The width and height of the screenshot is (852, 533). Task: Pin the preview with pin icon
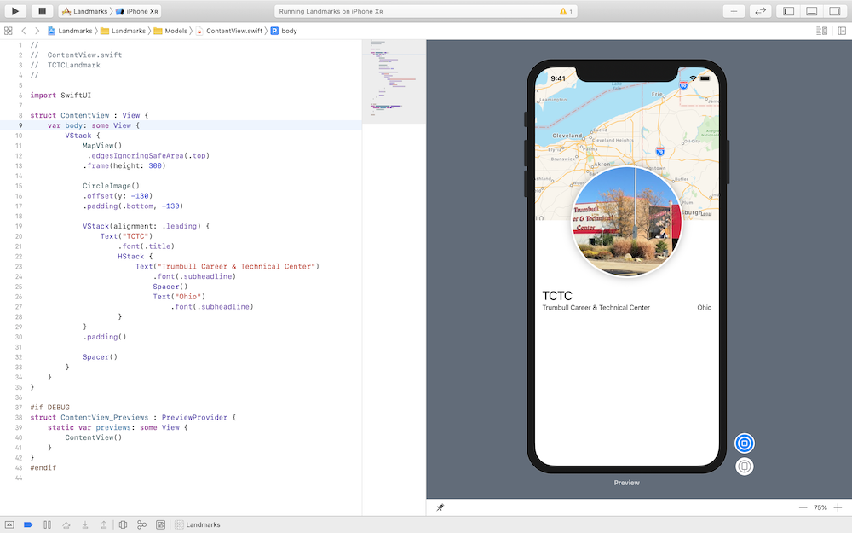click(x=440, y=507)
